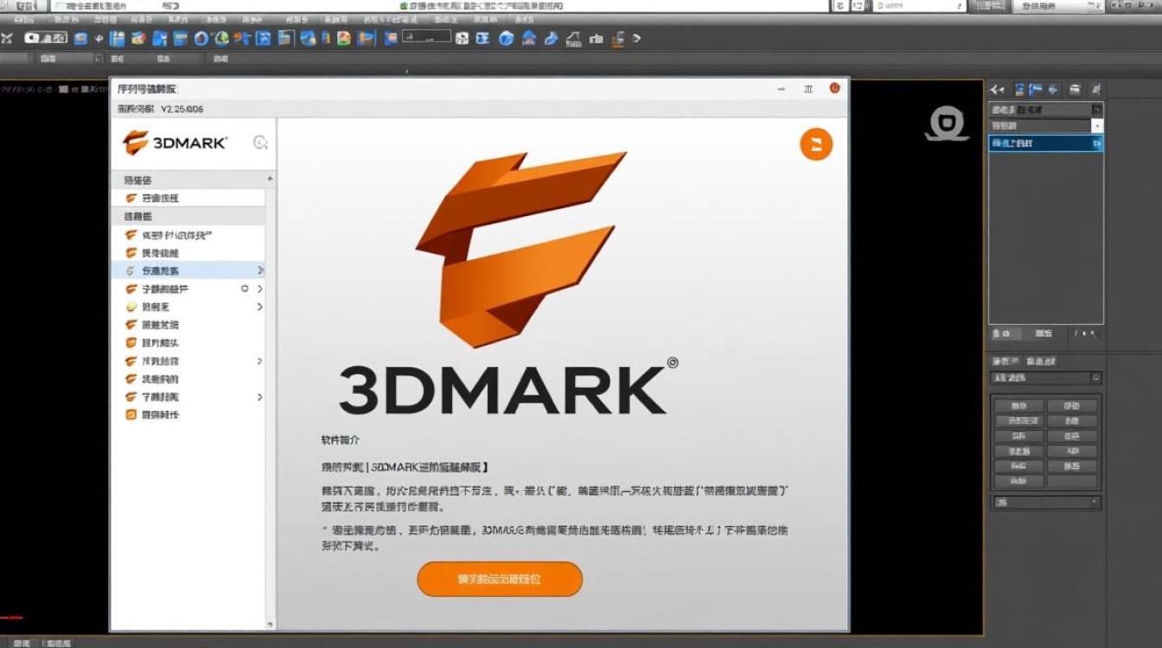Click the round orange button in the dialog's top-right corner

pyautogui.click(x=815, y=144)
